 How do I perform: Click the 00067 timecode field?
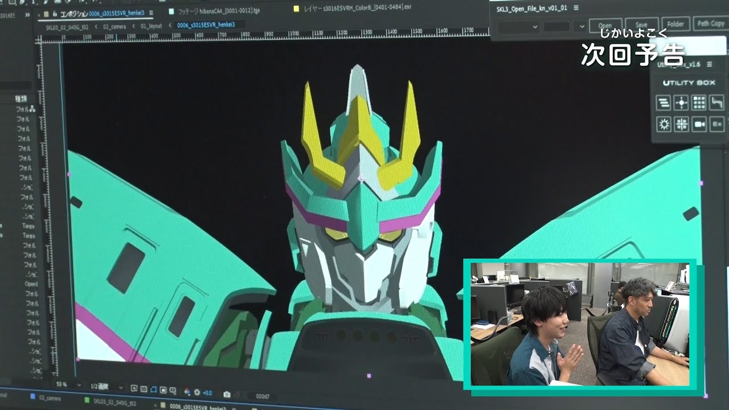pos(263,396)
